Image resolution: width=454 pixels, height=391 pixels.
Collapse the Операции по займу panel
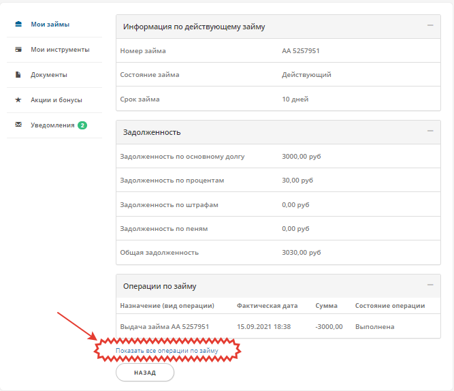[430, 285]
